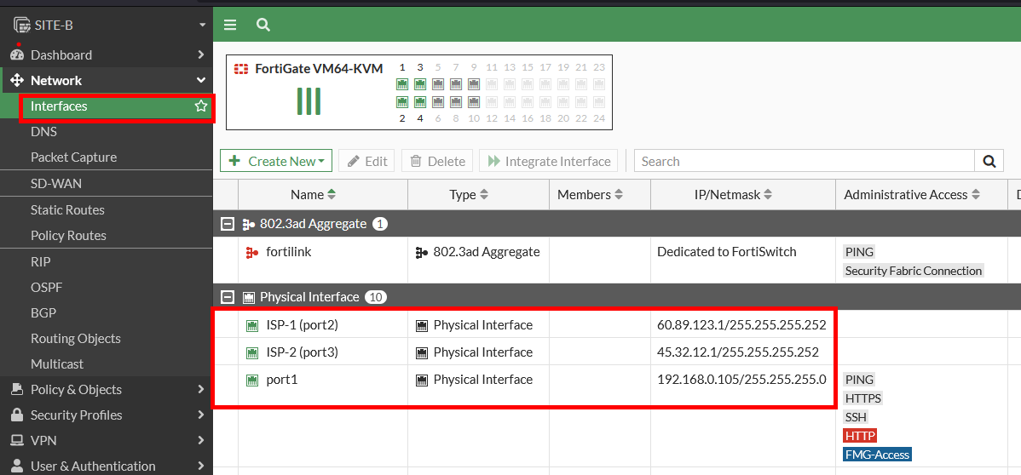Viewport: 1021px width, 475px height.
Task: Click the fortilink aggregate interface icon
Action: [251, 252]
